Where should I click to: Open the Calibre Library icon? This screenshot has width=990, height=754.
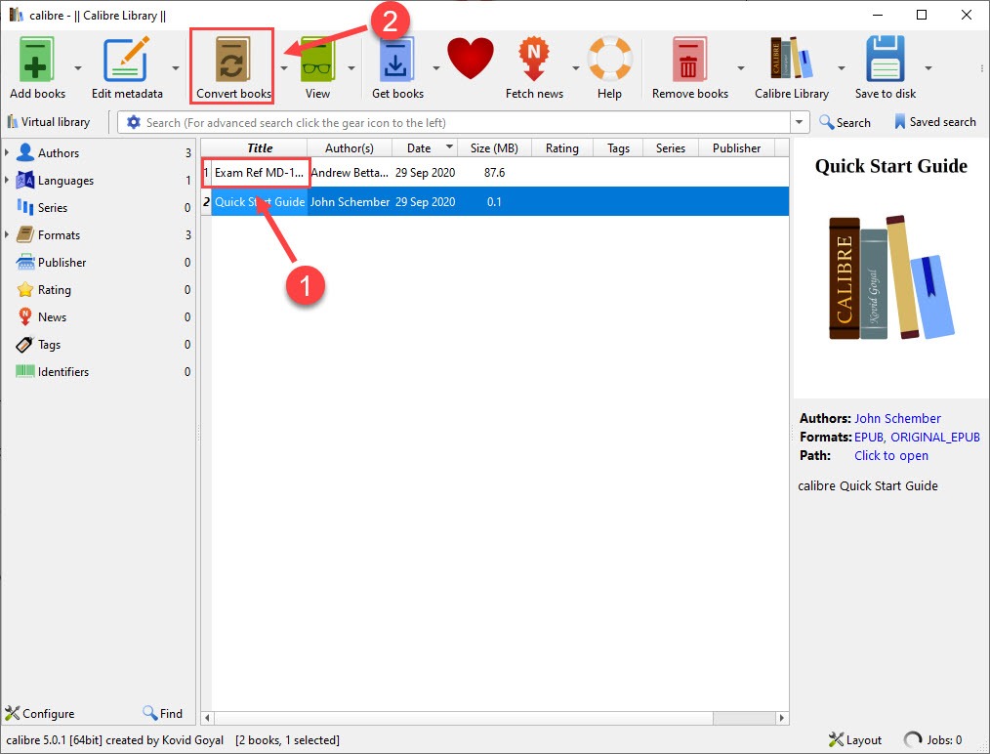click(791, 58)
